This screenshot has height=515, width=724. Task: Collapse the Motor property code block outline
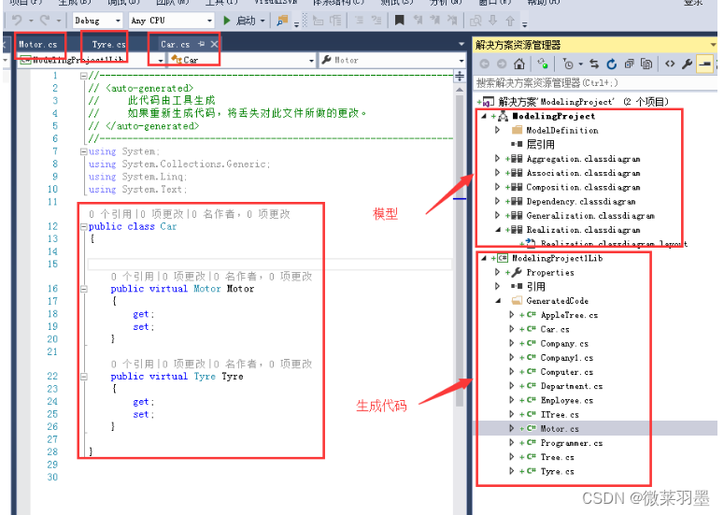[83, 289]
